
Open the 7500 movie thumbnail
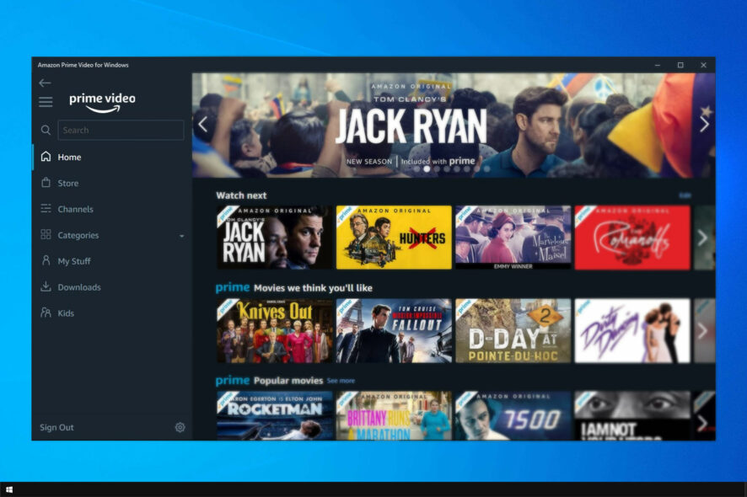(x=513, y=415)
